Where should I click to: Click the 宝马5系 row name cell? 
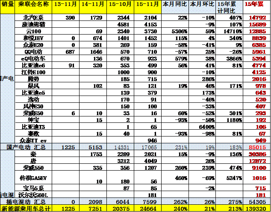[33, 188]
